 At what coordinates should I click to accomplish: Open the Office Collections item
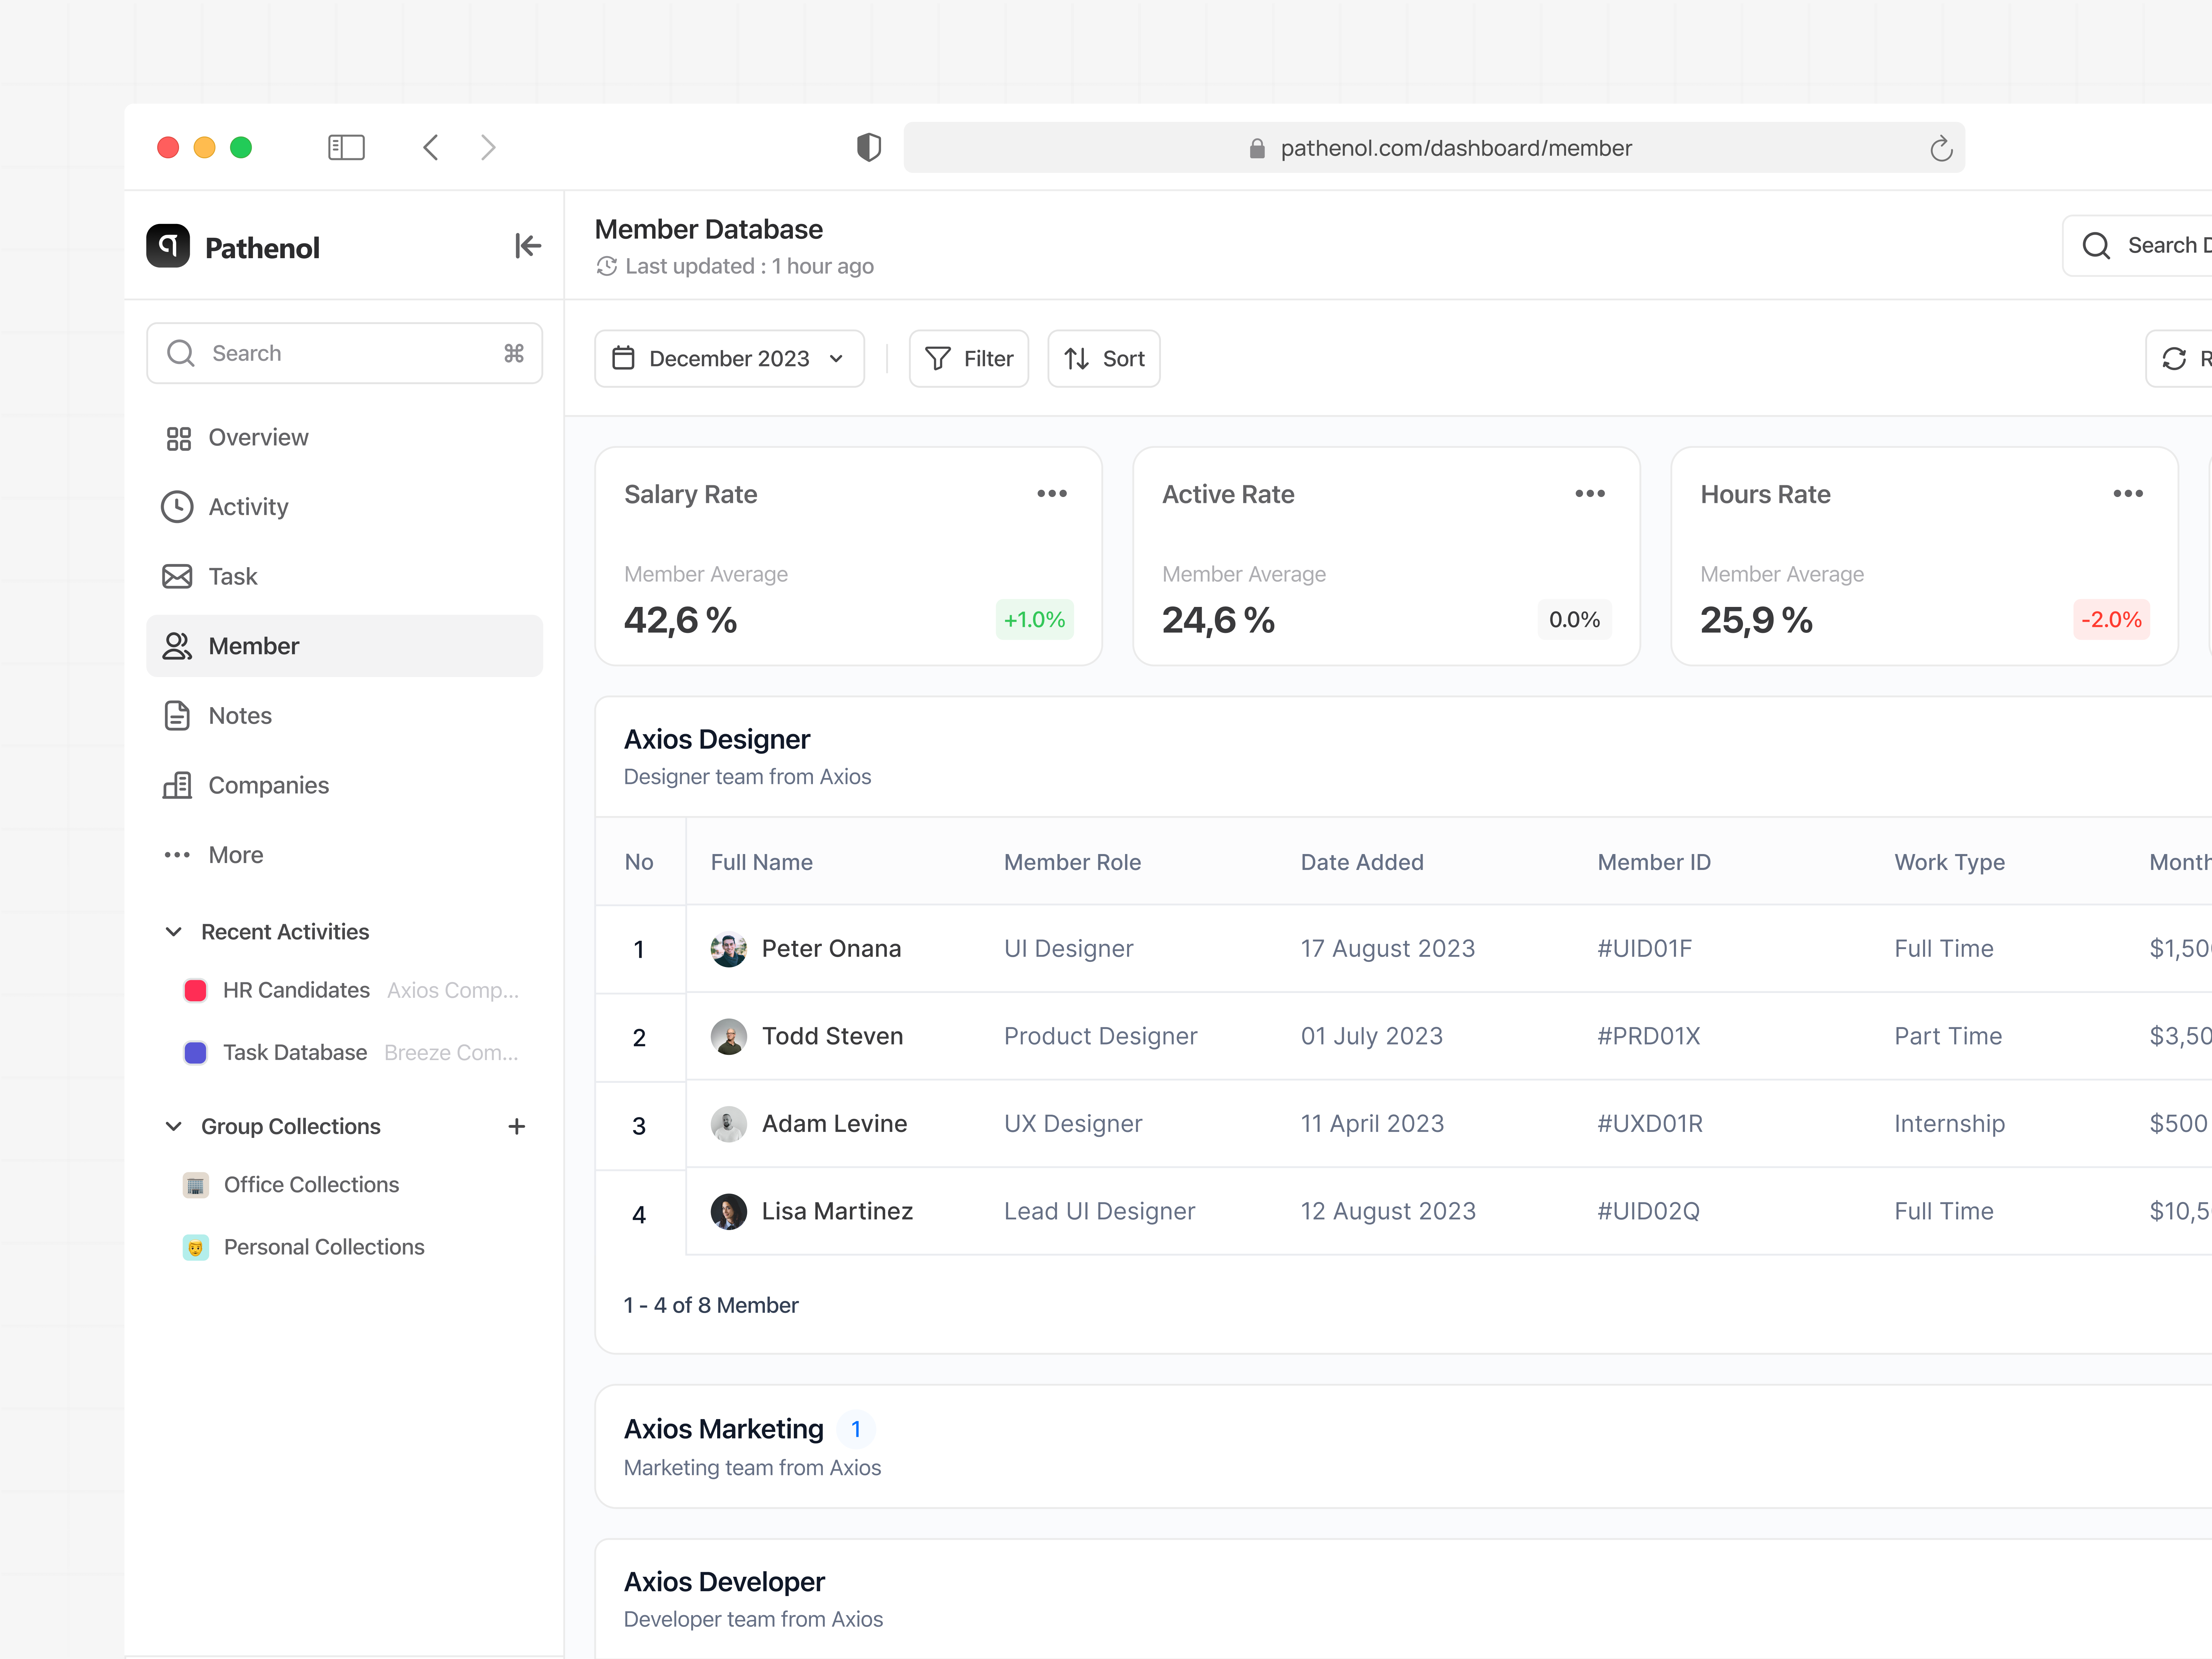tap(311, 1185)
